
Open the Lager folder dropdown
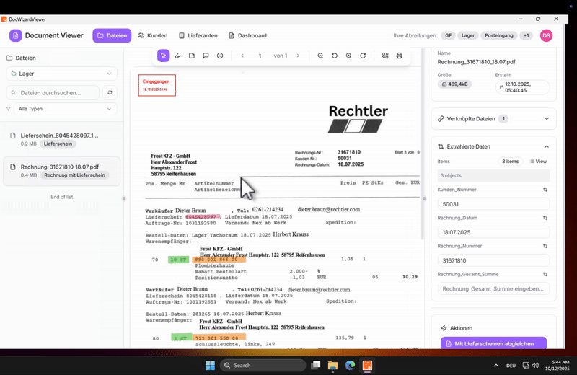tap(61, 74)
